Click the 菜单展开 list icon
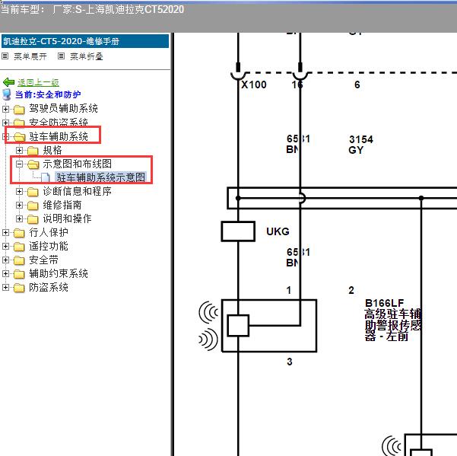Image resolution: width=457 pixels, height=456 pixels. coord(5,56)
